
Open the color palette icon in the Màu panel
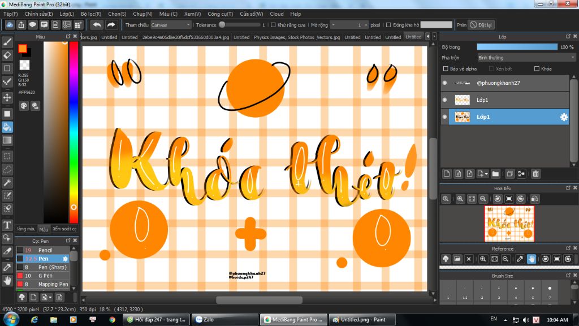click(24, 106)
